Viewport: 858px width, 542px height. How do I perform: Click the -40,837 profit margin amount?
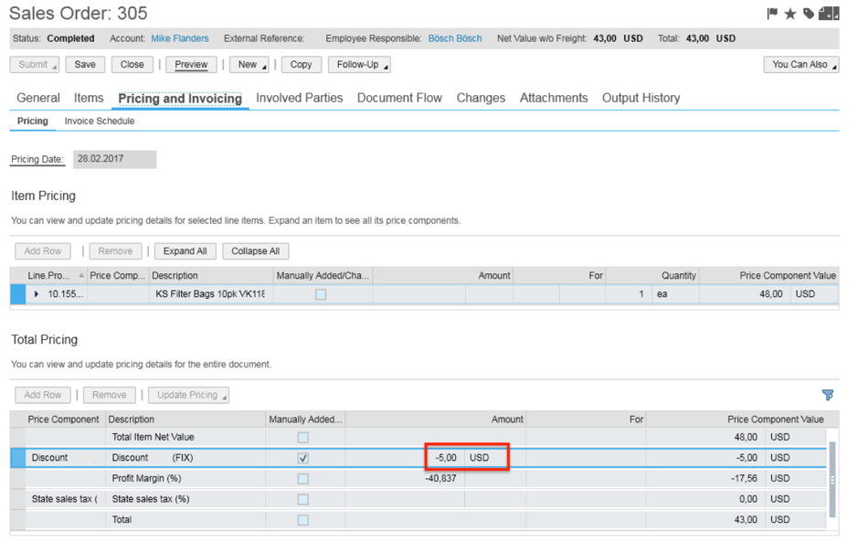coord(440,479)
